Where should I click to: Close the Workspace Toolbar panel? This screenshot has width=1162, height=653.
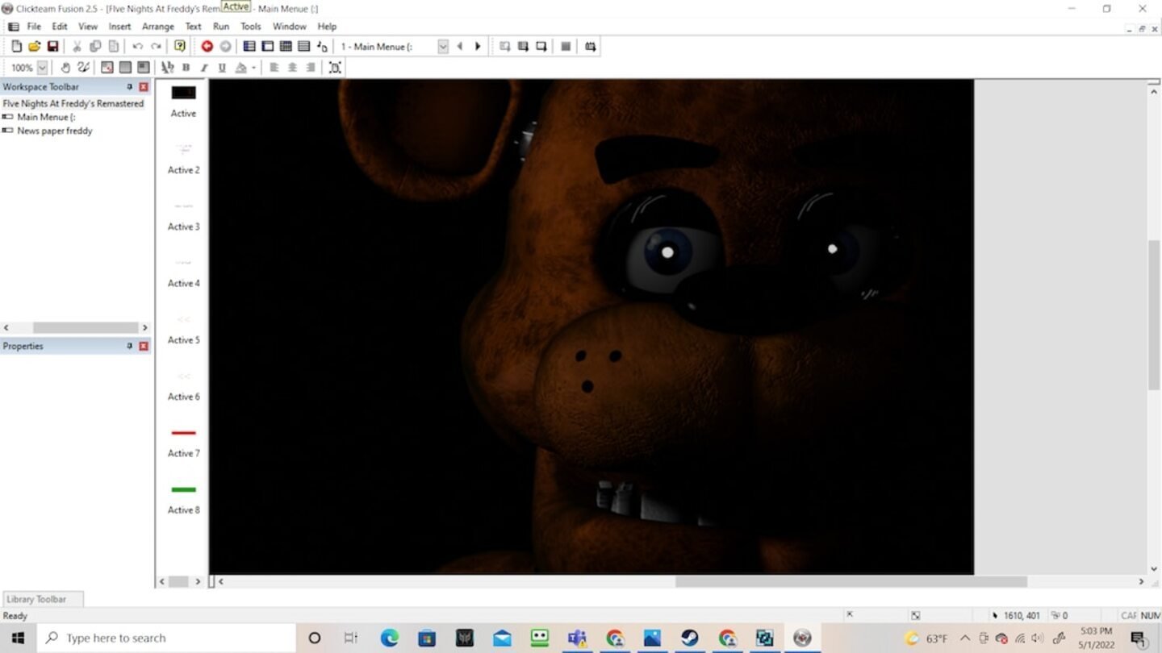[x=144, y=86]
